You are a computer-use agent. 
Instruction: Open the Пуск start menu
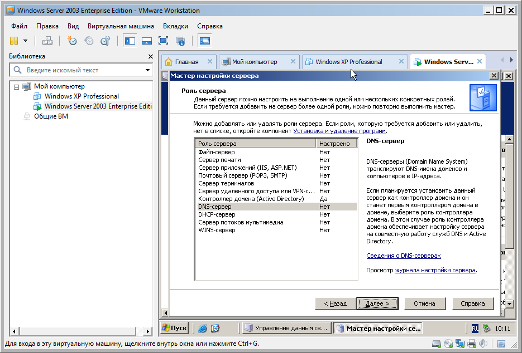[x=174, y=328]
